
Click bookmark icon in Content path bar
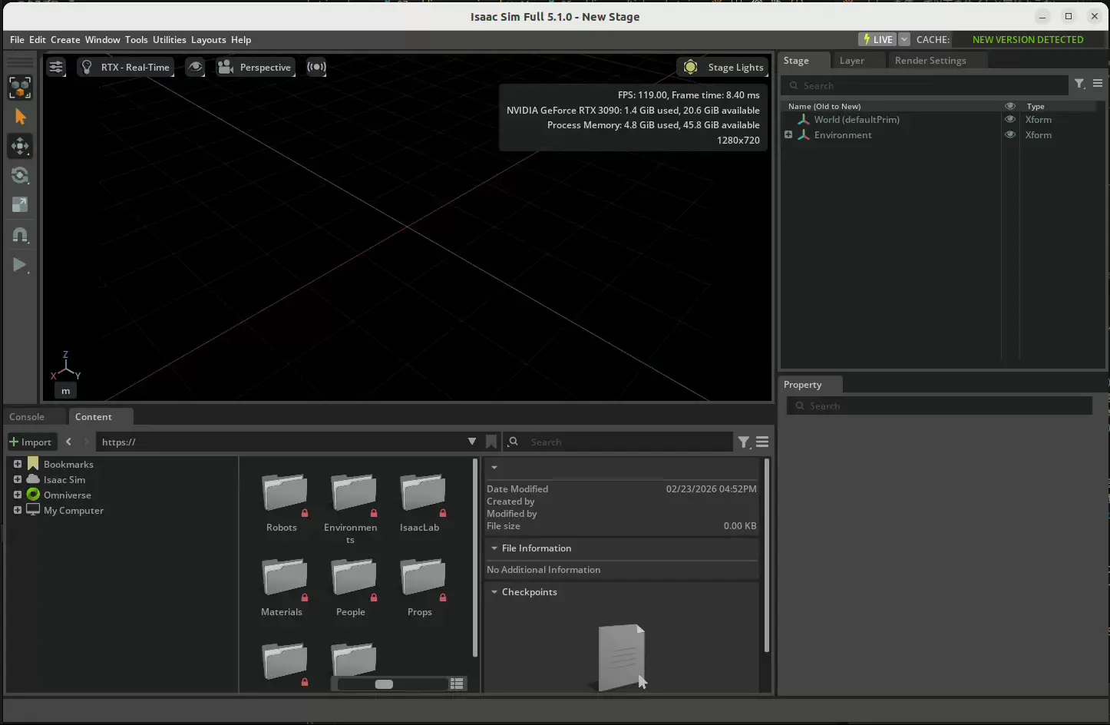coord(491,442)
